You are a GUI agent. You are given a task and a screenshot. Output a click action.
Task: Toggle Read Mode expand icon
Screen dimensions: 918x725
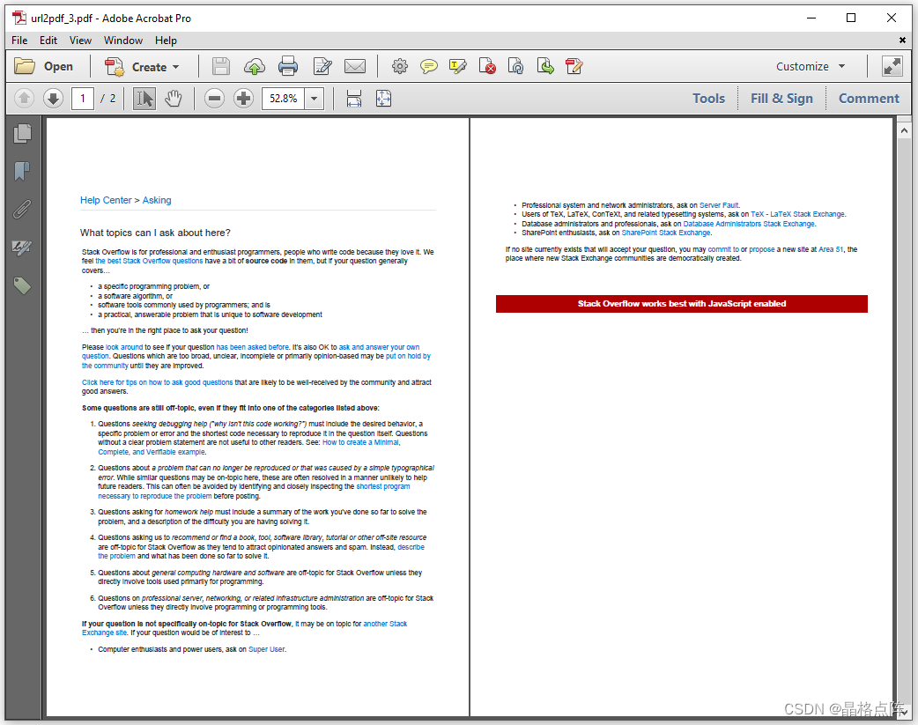point(892,66)
